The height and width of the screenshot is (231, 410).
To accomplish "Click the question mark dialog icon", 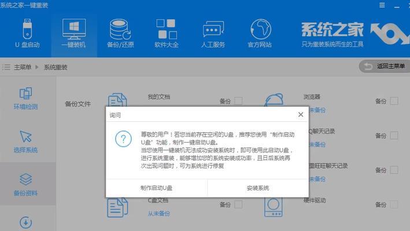I will (123, 139).
